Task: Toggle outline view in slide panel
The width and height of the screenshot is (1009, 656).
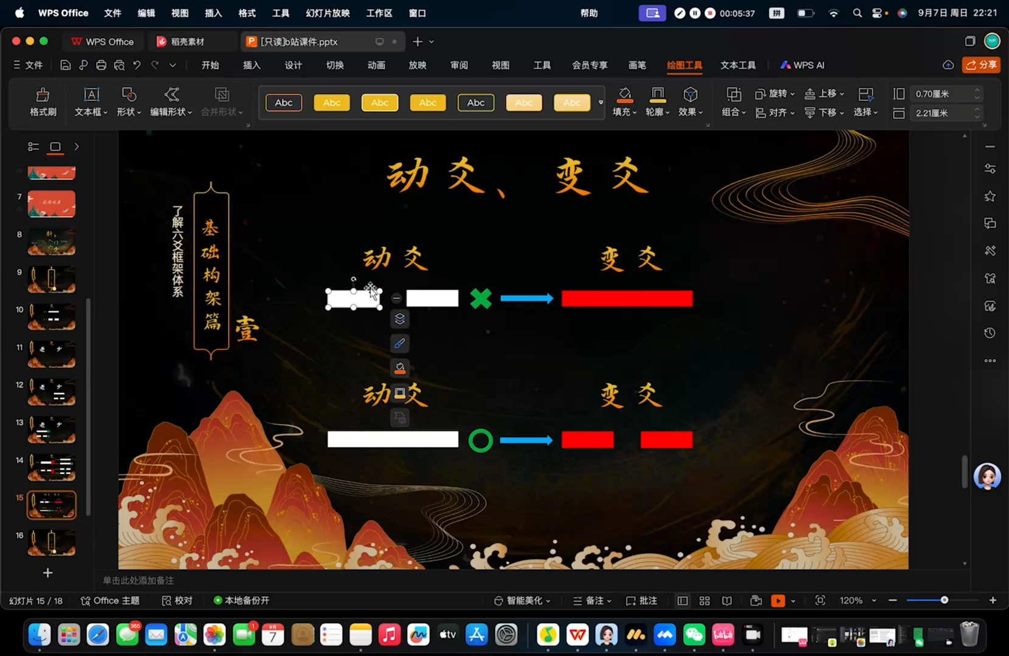Action: pyautogui.click(x=33, y=146)
